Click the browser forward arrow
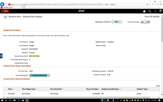Viewport: 163px width, 102px height. tap(6, 5)
